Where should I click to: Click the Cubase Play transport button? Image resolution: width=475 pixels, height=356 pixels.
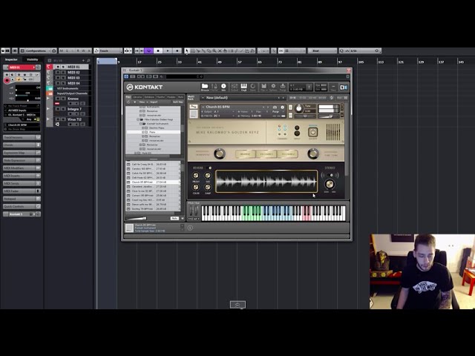168,51
